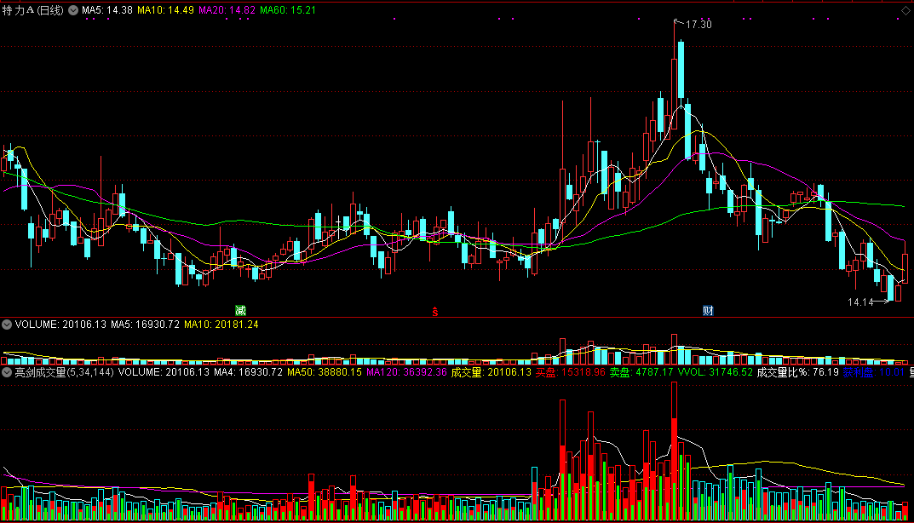Click the magenta MA120: 36392.36 label
This screenshot has width=914, height=523.
pos(406,372)
